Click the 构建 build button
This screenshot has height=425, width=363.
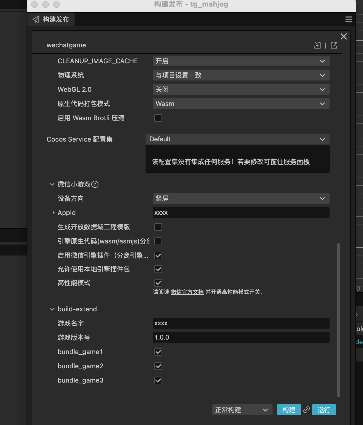point(289,410)
